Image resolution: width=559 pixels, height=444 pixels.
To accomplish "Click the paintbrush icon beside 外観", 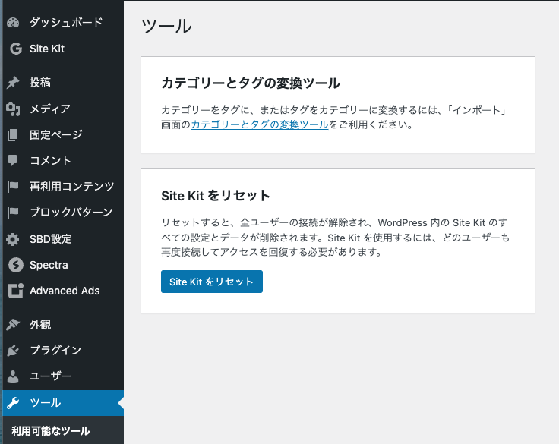I will click(13, 325).
